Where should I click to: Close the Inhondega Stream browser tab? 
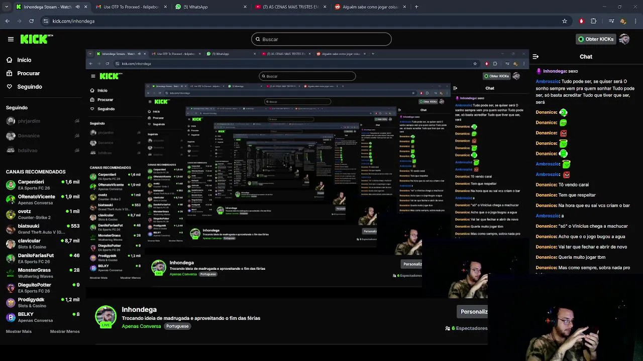pyautogui.click(x=85, y=7)
